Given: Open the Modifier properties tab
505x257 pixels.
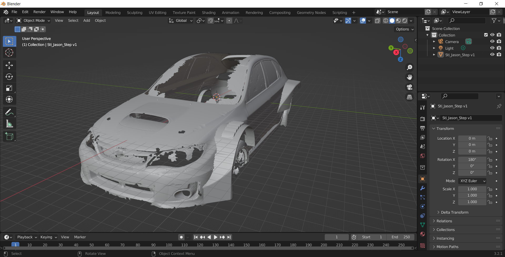Looking at the screenshot, I should [422, 188].
